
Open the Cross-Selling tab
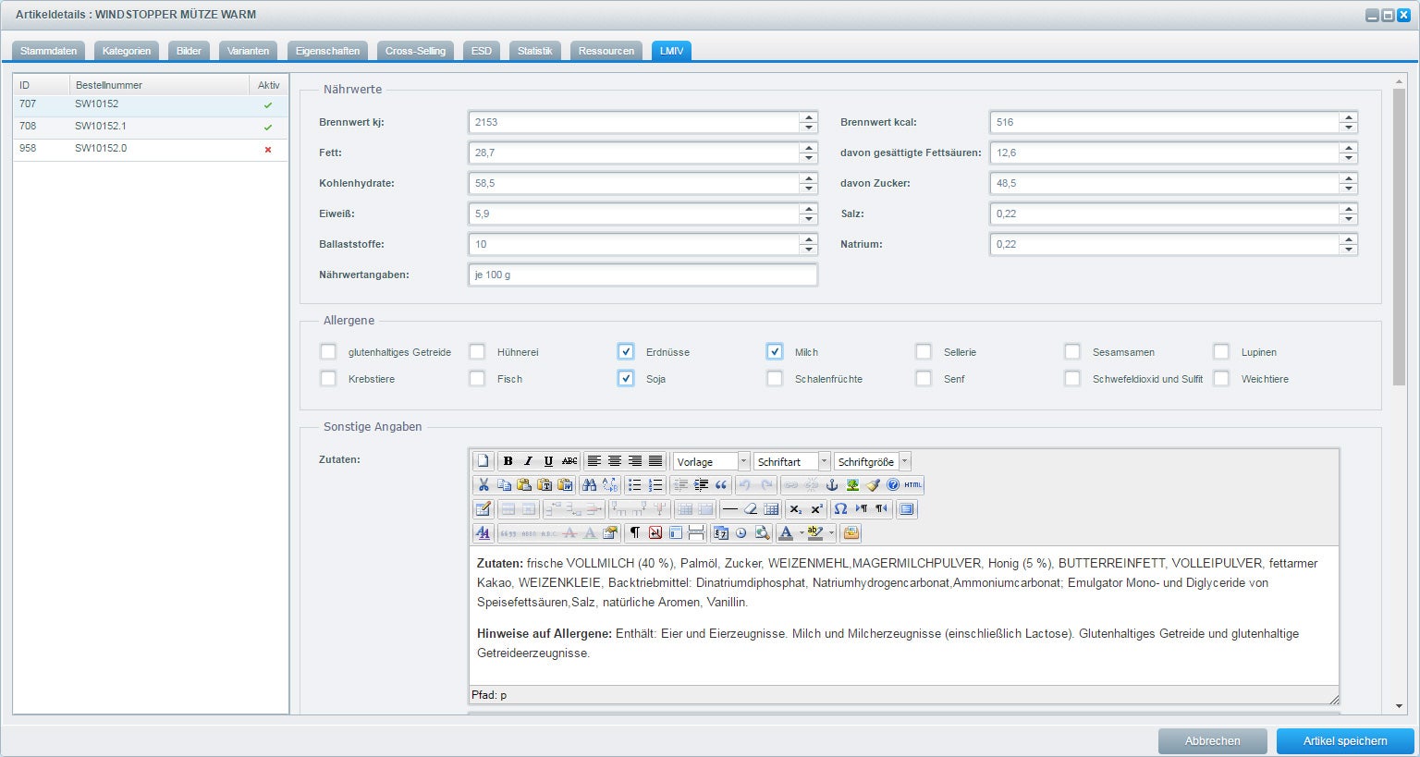[x=415, y=51]
